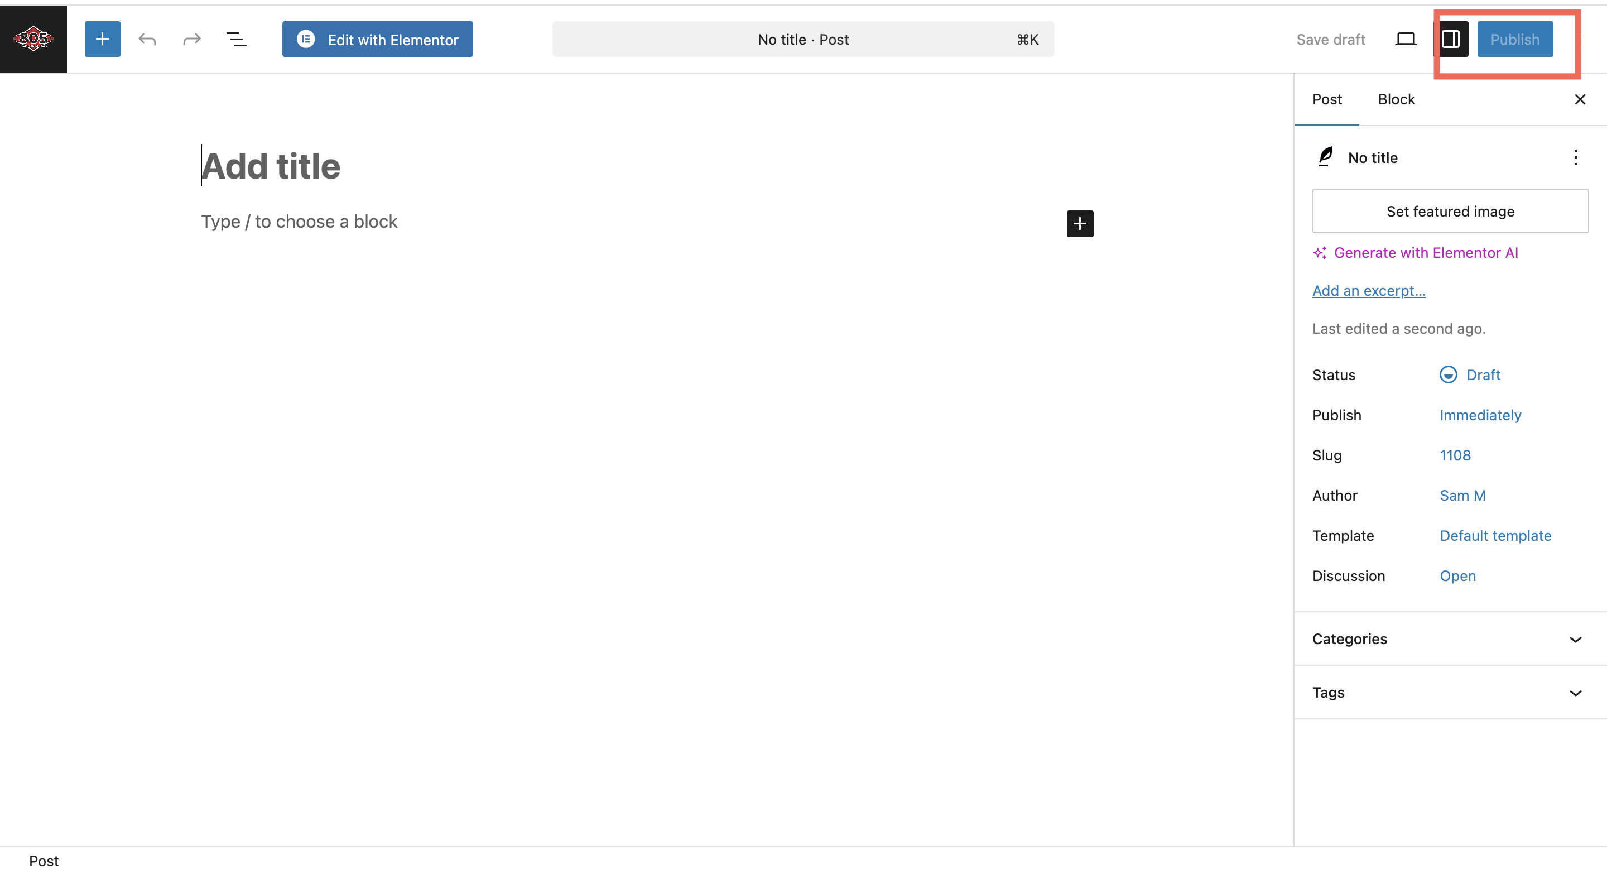Open the block inserter plus button

pyautogui.click(x=102, y=39)
